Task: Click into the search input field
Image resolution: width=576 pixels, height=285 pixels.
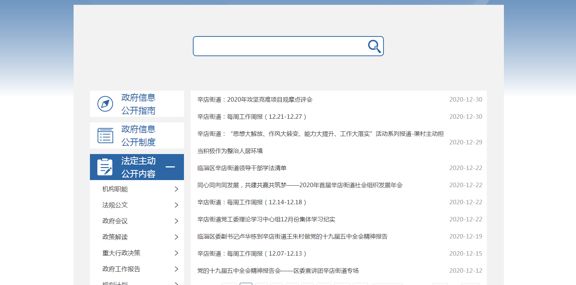Action: pyautogui.click(x=279, y=46)
